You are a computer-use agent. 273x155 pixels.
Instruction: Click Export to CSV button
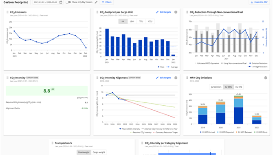(x=259, y=2)
